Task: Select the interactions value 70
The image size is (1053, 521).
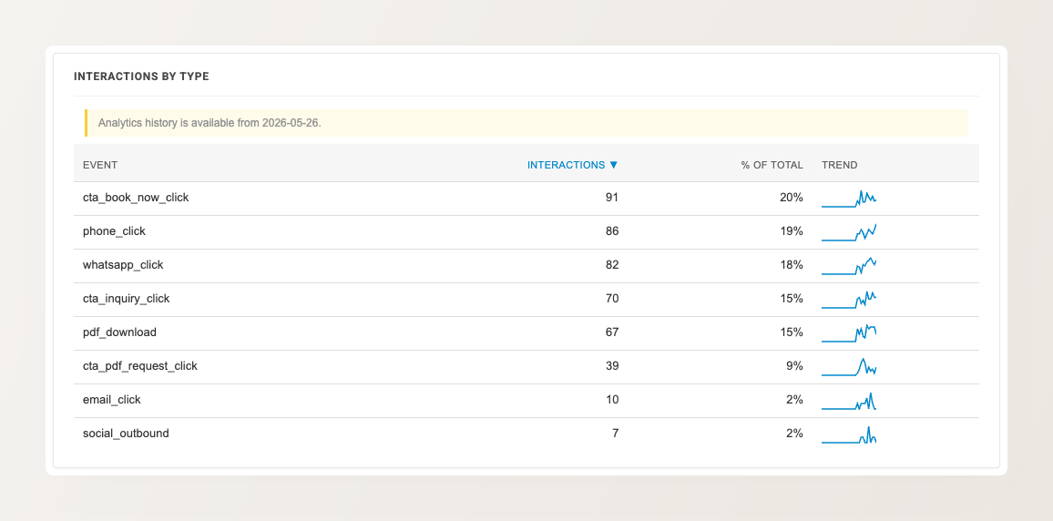Action: tap(612, 298)
